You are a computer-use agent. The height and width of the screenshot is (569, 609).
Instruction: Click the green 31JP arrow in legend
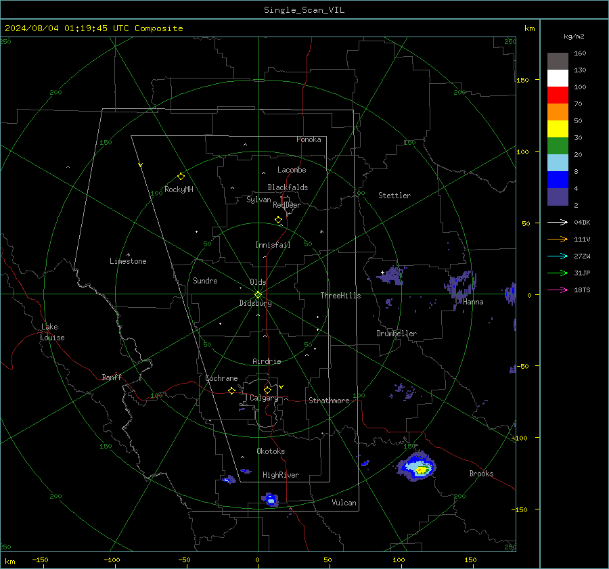558,273
